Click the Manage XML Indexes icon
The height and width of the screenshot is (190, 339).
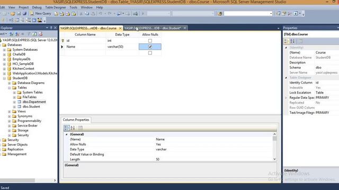pos(28,20)
